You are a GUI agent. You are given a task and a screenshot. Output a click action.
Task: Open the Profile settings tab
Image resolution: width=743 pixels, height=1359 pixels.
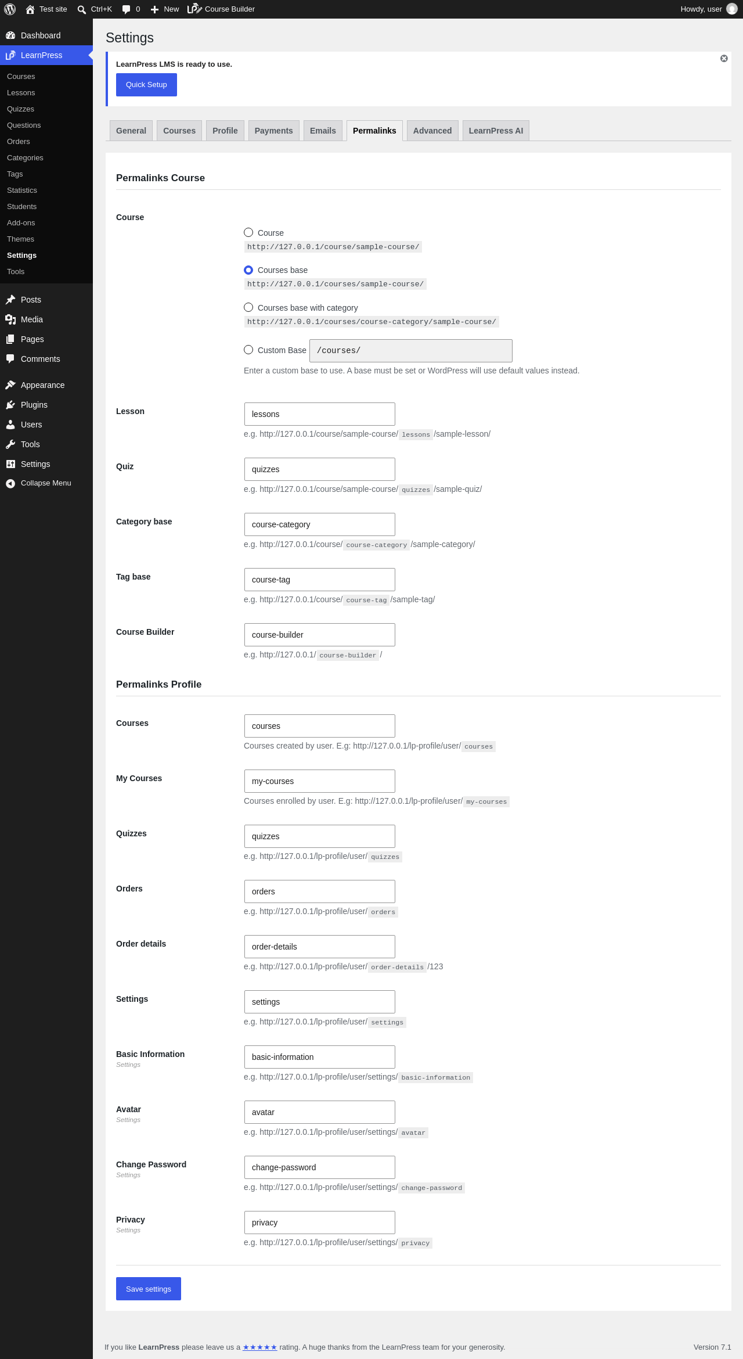(225, 131)
